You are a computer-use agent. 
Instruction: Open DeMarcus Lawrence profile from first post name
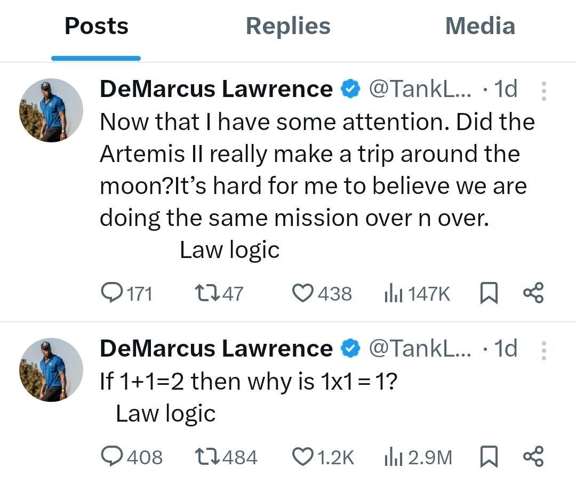click(216, 89)
